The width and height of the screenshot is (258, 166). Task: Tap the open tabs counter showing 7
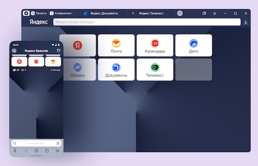click(x=47, y=151)
